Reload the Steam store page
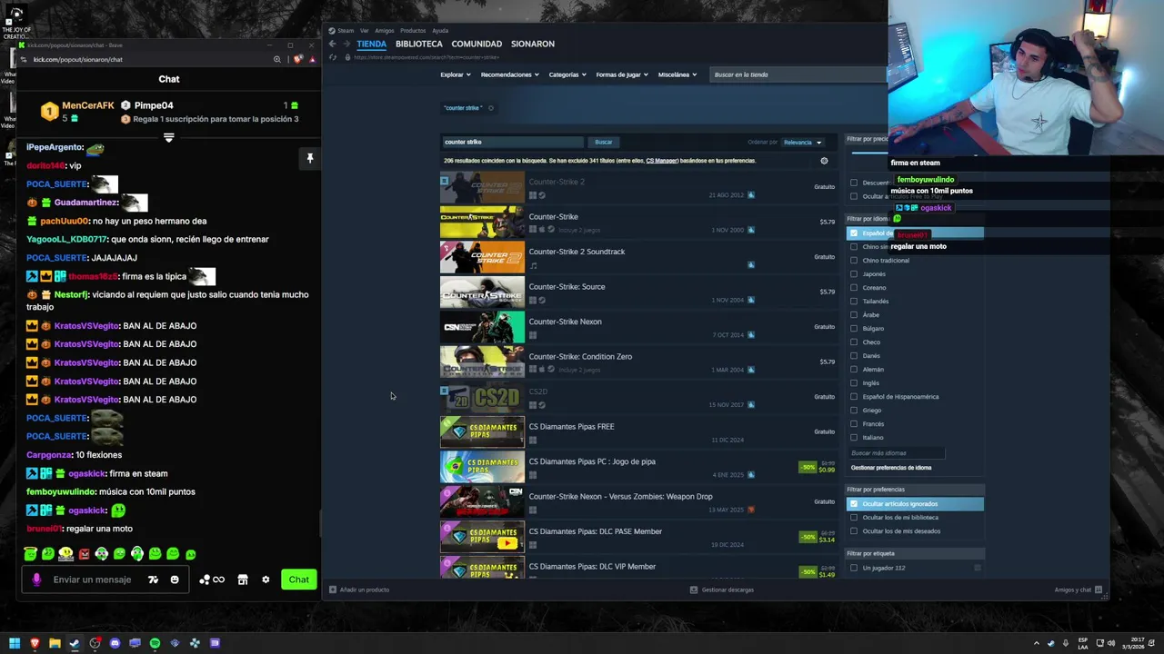 [x=333, y=58]
